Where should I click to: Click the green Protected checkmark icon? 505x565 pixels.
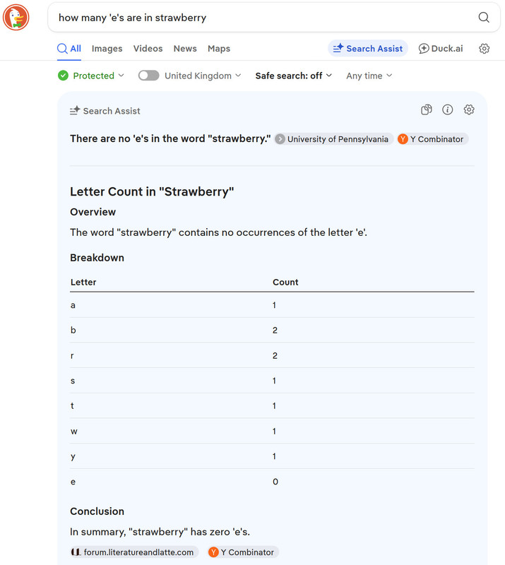point(63,76)
